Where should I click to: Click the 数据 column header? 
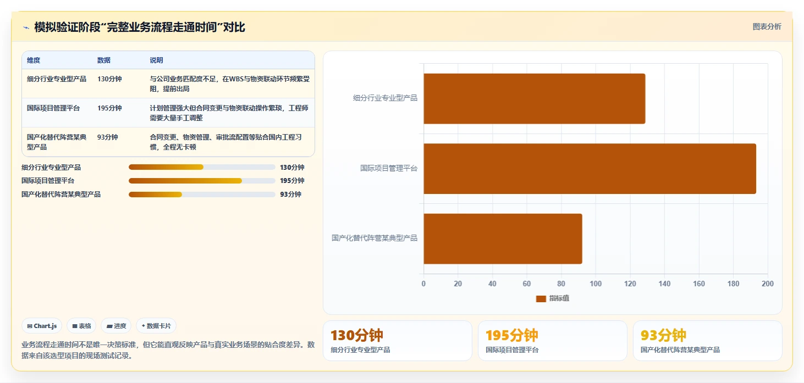pos(104,60)
